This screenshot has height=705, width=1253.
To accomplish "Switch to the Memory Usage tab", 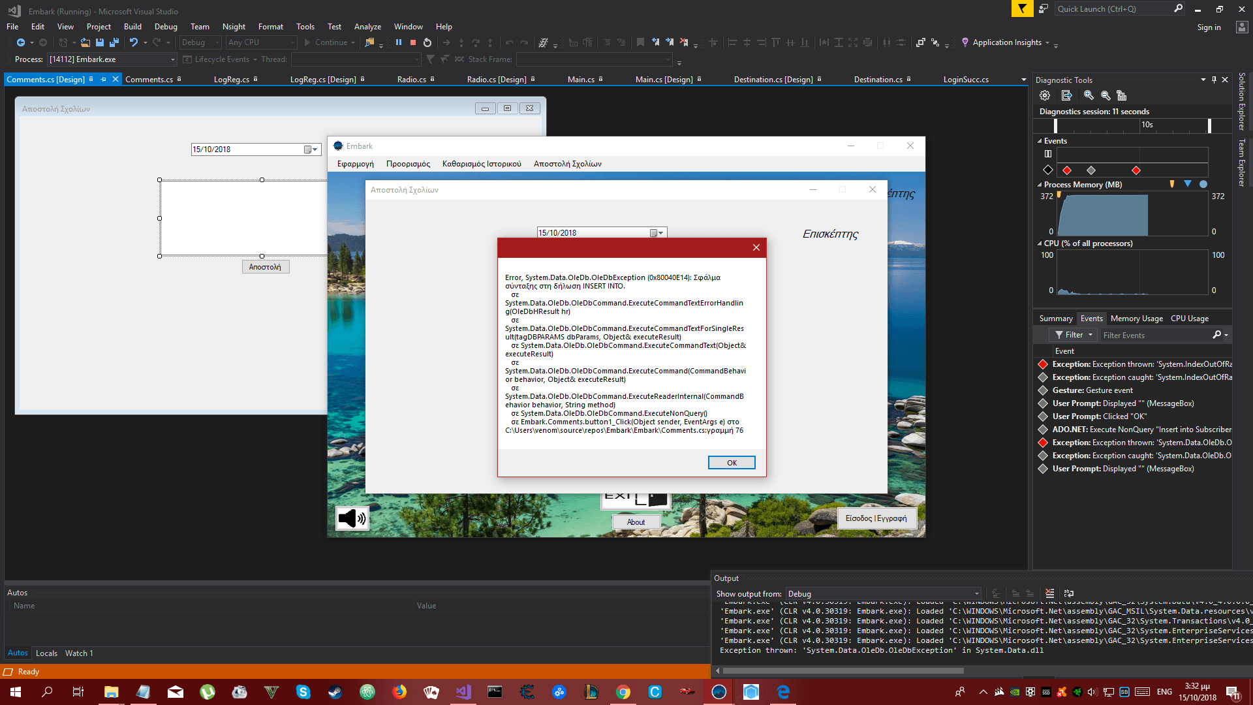I will (1136, 319).
